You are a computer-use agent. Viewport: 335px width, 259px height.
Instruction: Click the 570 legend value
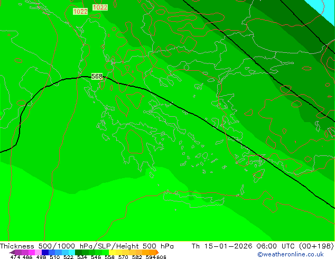click(x=123, y=257)
